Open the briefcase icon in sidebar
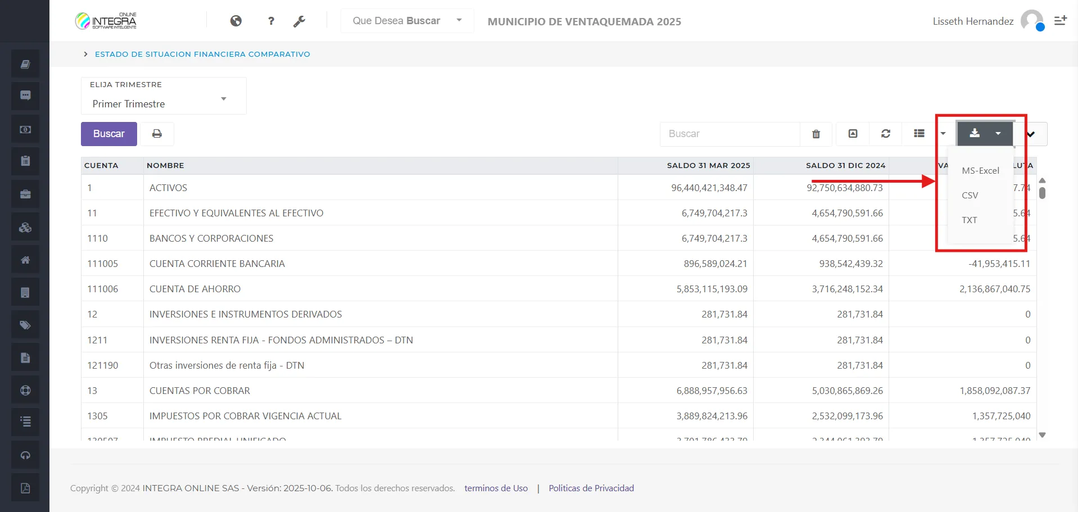 tap(25, 194)
